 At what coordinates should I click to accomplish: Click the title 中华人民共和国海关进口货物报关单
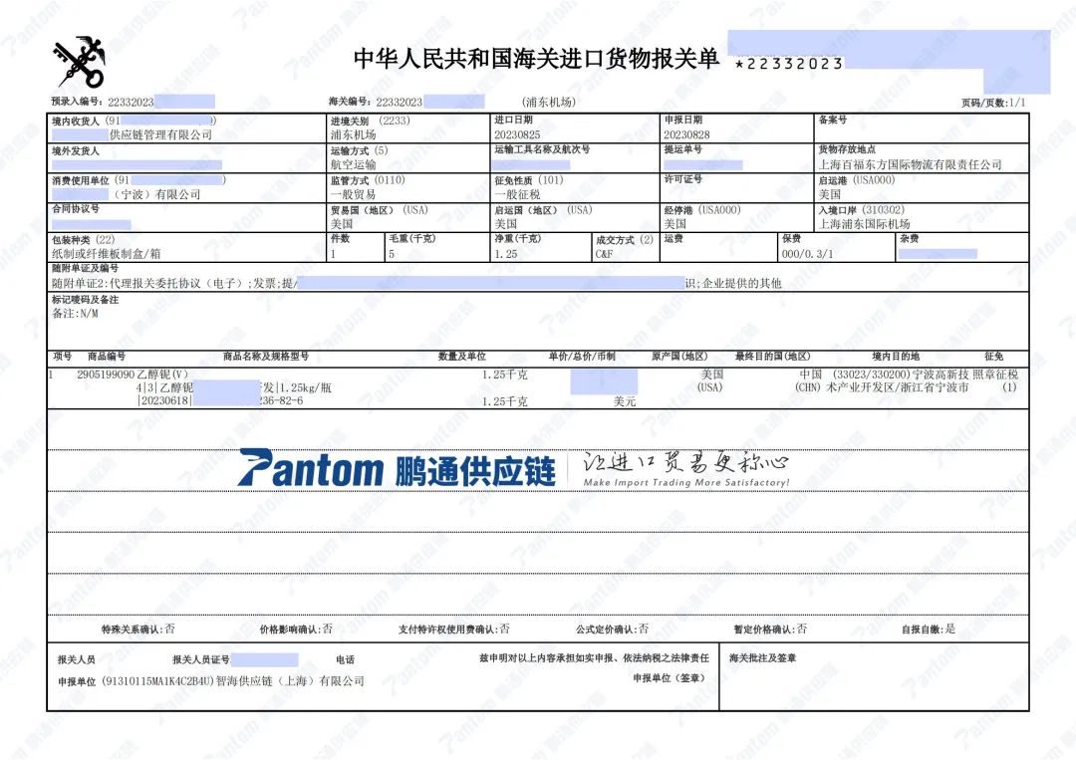coord(536,60)
